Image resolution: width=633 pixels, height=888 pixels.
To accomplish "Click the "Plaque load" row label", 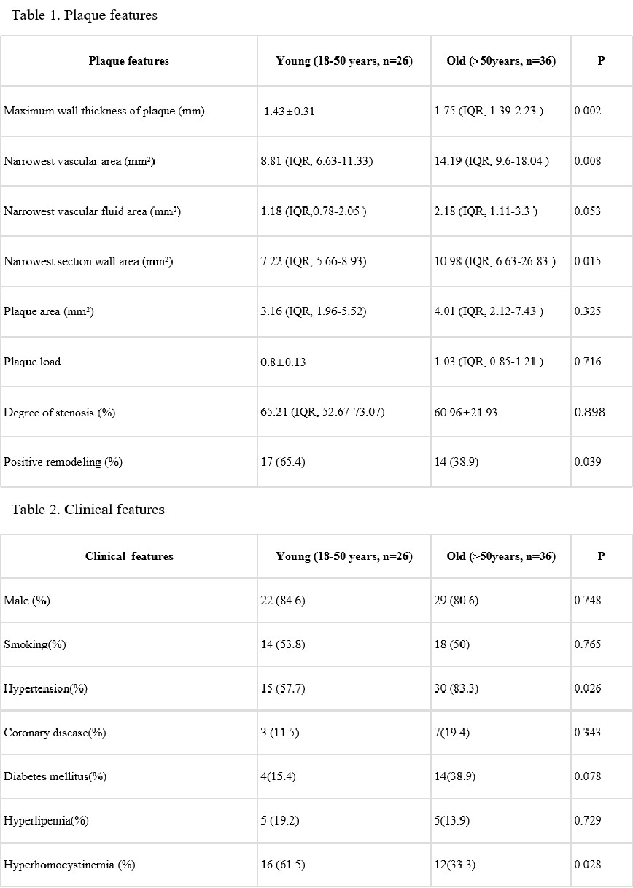I will [32, 362].
